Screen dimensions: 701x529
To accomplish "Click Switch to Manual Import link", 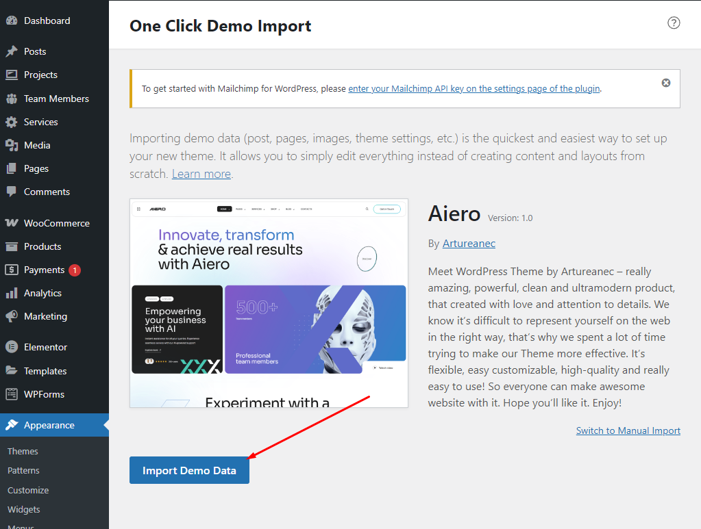I will pos(628,430).
